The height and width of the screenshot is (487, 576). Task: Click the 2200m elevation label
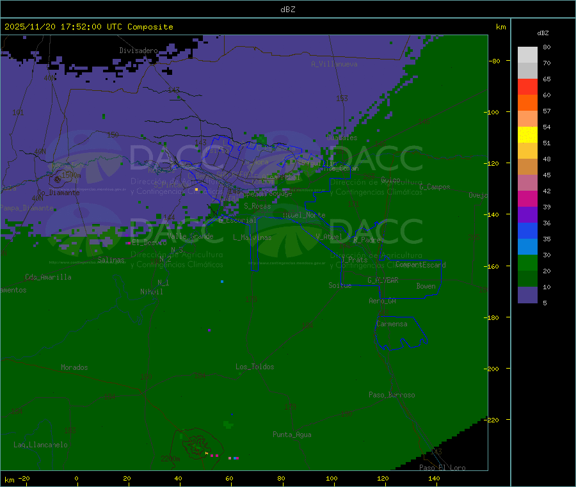tap(170, 459)
